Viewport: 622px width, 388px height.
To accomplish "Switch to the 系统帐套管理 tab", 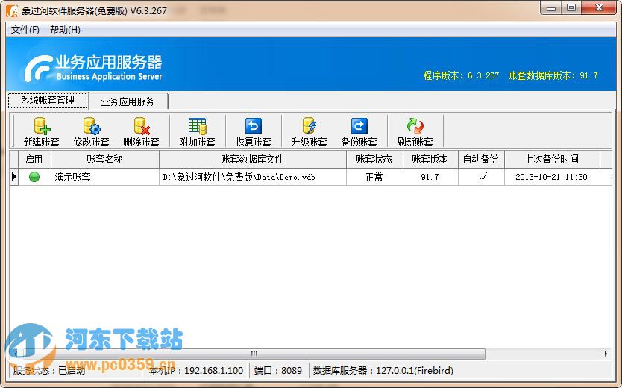I will [48, 101].
